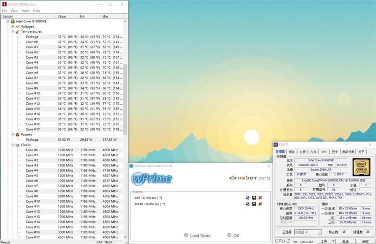
Task: Save the 1024M score with floppy icon
Action: point(254,204)
